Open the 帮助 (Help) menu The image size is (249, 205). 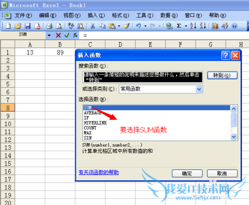(218, 15)
